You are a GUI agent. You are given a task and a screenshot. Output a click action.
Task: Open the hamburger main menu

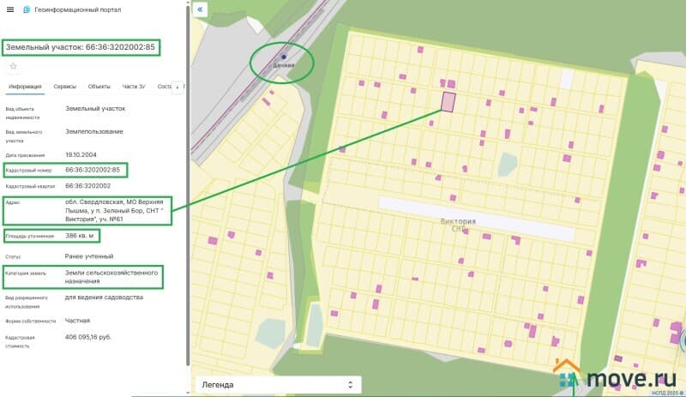(9, 9)
